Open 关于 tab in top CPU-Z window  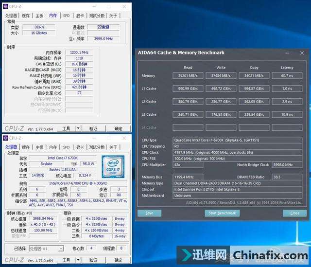(x=113, y=16)
